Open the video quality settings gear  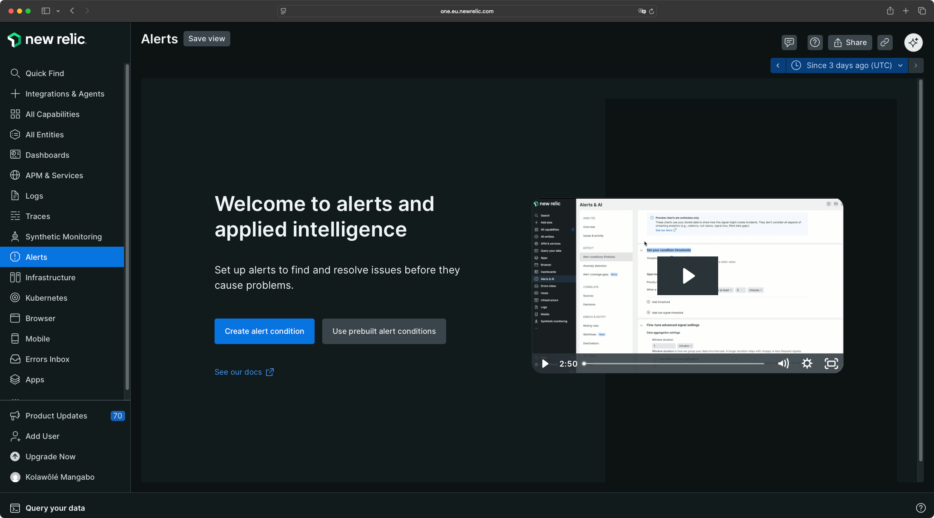tap(808, 364)
